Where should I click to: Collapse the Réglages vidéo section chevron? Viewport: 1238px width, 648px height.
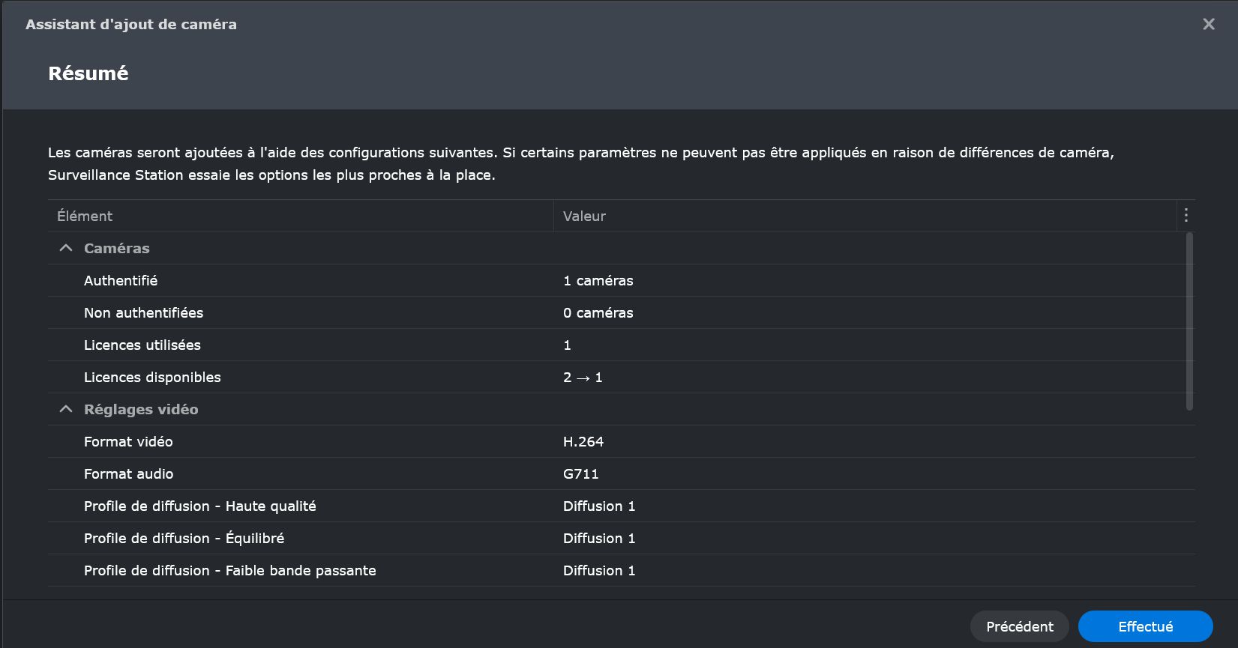point(66,409)
